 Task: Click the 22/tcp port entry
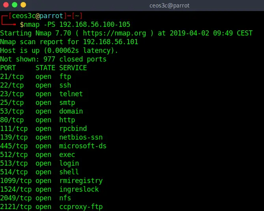click(x=12, y=85)
